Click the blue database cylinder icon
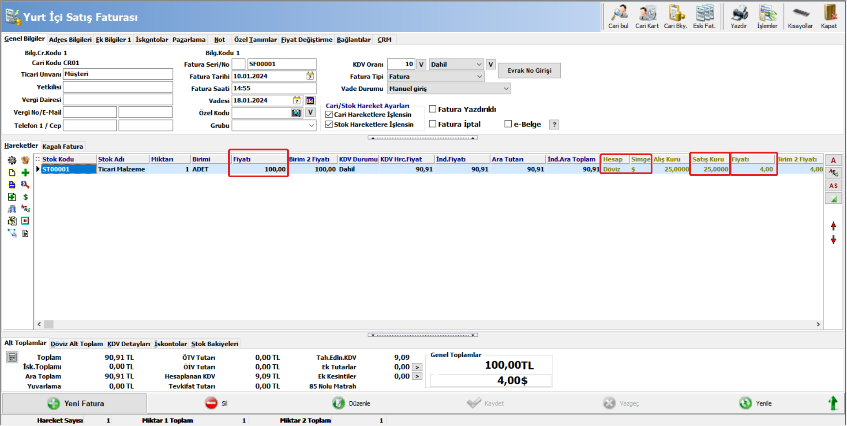This screenshot has width=847, height=426. point(12,209)
